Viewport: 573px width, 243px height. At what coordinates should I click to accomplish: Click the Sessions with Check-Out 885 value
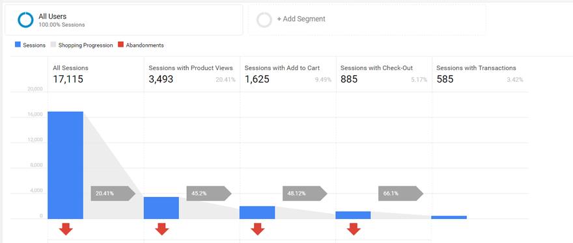[349, 79]
